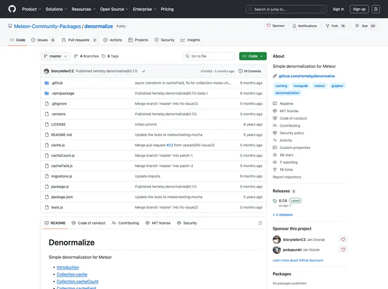
Task: Open the denormalize repository link
Action: tap(99, 27)
